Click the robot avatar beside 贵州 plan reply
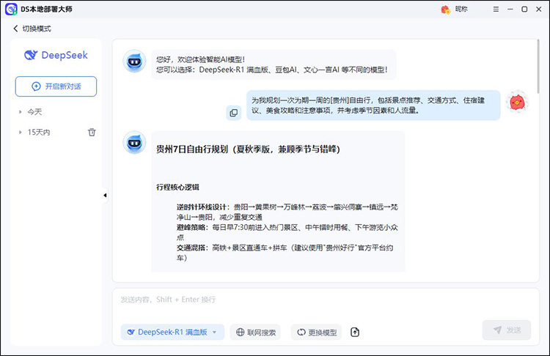550x356 pixels. coord(134,143)
